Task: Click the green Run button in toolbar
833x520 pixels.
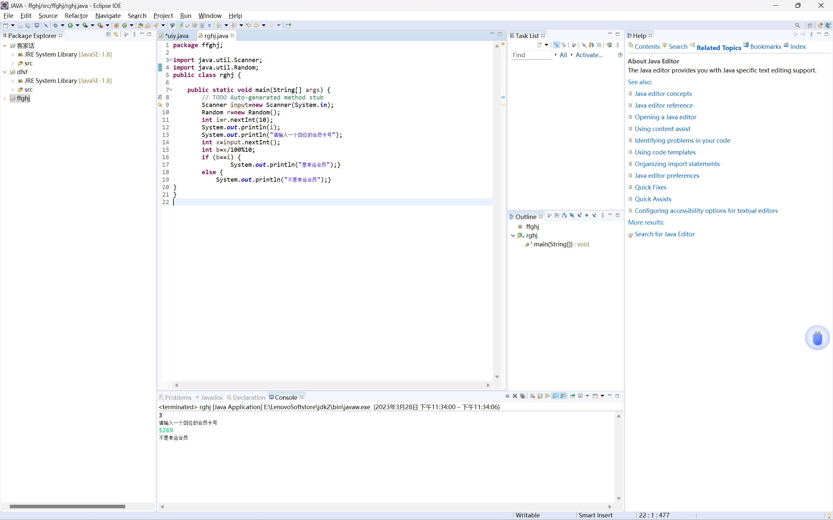Action: click(70, 25)
